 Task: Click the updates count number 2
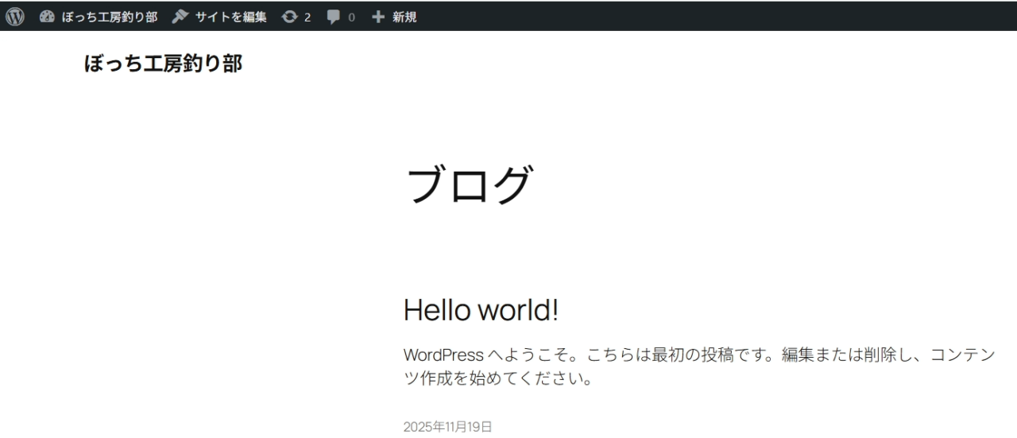coord(307,17)
